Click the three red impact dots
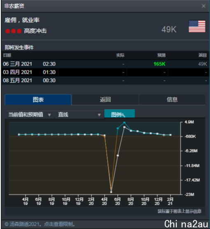 tap(13, 31)
